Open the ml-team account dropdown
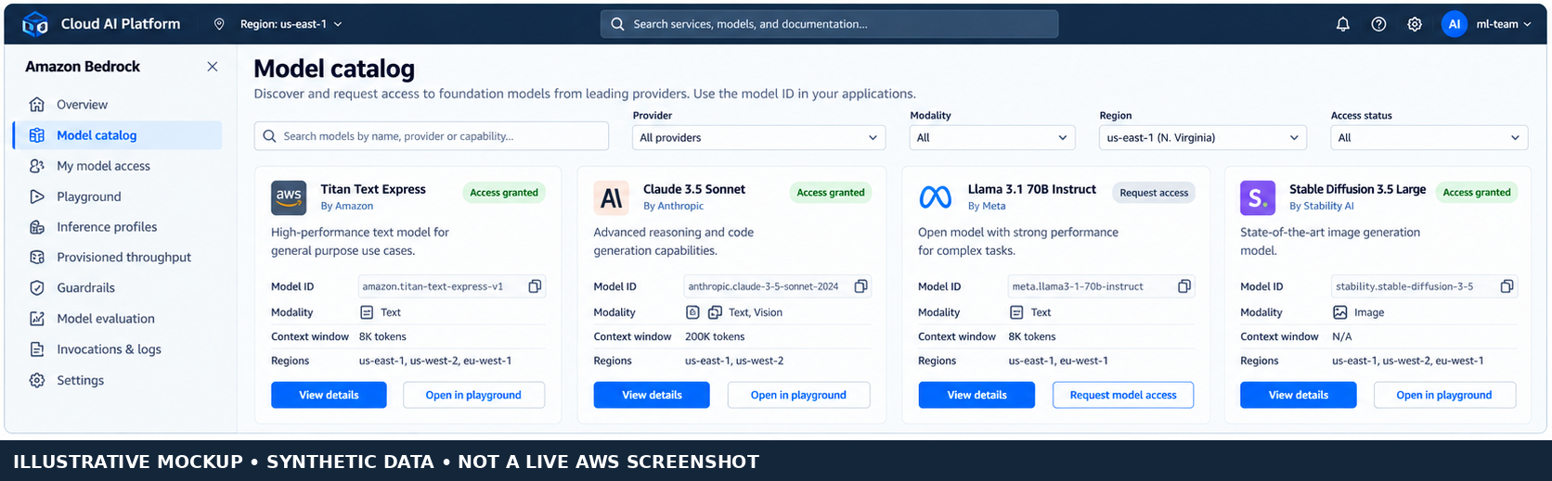This screenshot has height=481, width=1552. [x=1504, y=24]
